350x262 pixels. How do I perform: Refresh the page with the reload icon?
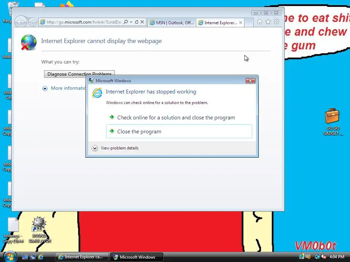[137, 22]
